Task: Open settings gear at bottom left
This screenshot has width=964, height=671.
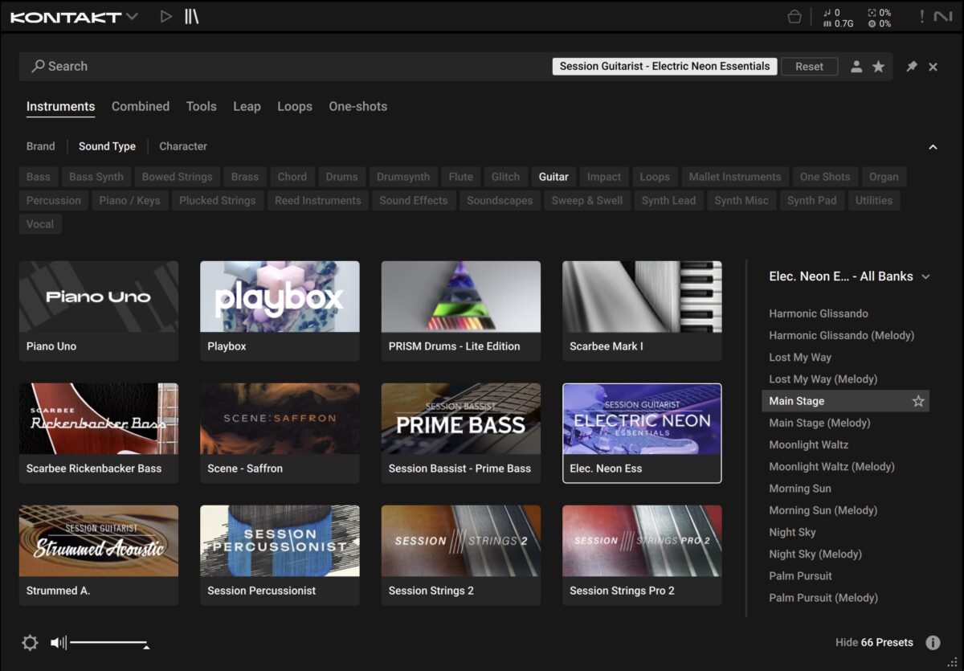Action: tap(30, 643)
